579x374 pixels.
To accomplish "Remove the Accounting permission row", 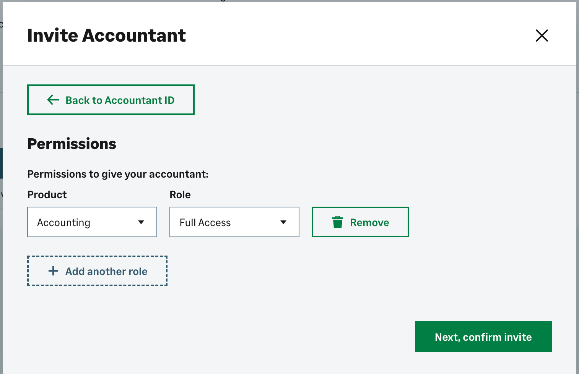I will pyautogui.click(x=360, y=222).
